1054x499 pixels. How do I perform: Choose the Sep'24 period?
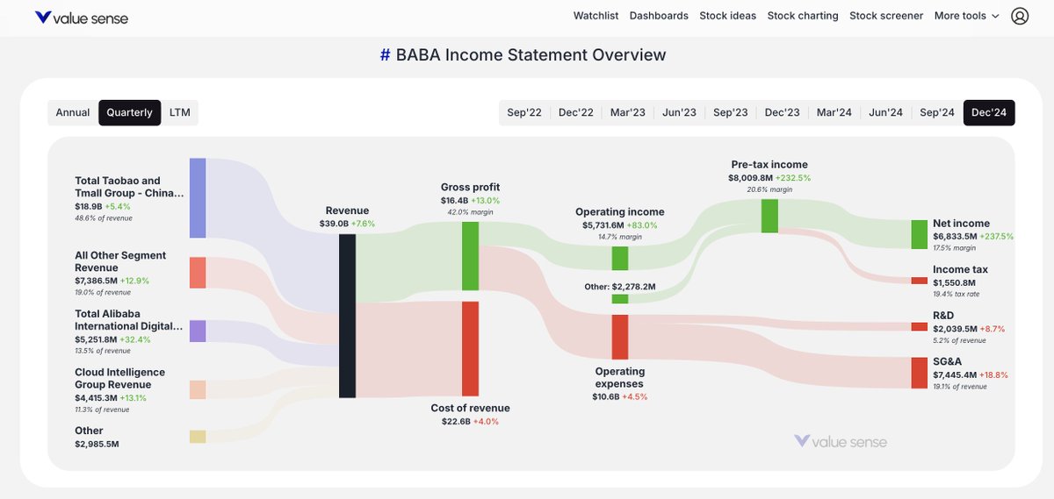tap(937, 112)
